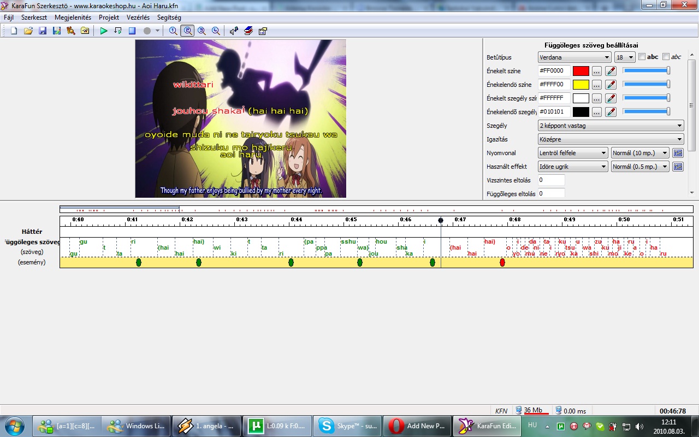Click the speaker audio settings toolbar icon
Screen dimensions: 699x437
pos(234,31)
